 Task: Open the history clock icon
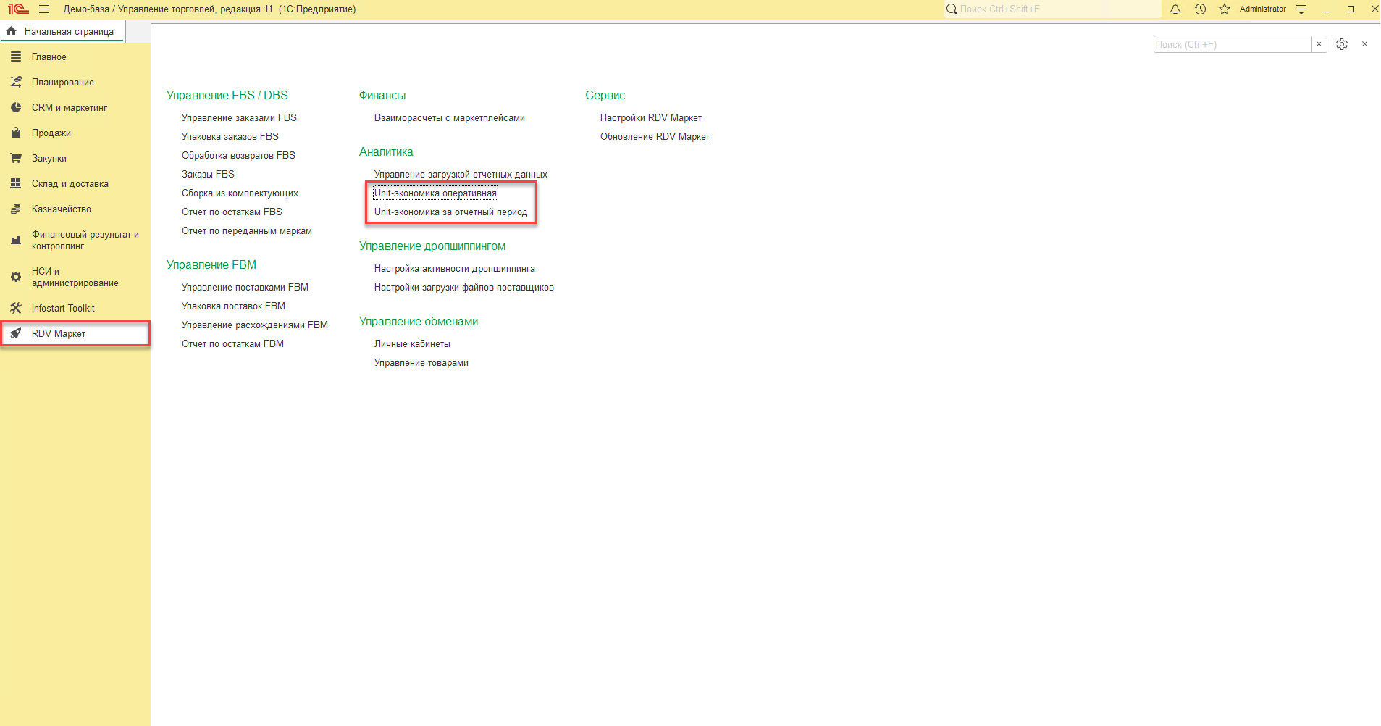1200,9
